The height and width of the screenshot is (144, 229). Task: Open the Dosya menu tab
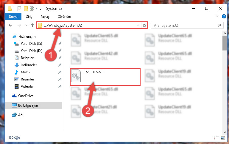[13, 17]
